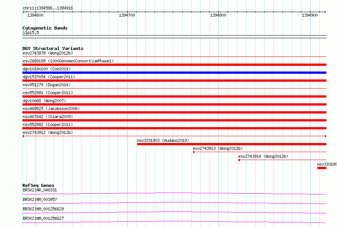Screen dimensions: 337x227
Task: Select dgv1014n100 (Coe2014) label
Action: pyautogui.click(x=47, y=69)
